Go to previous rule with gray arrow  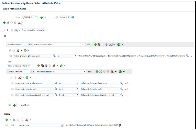[x=57, y=17]
